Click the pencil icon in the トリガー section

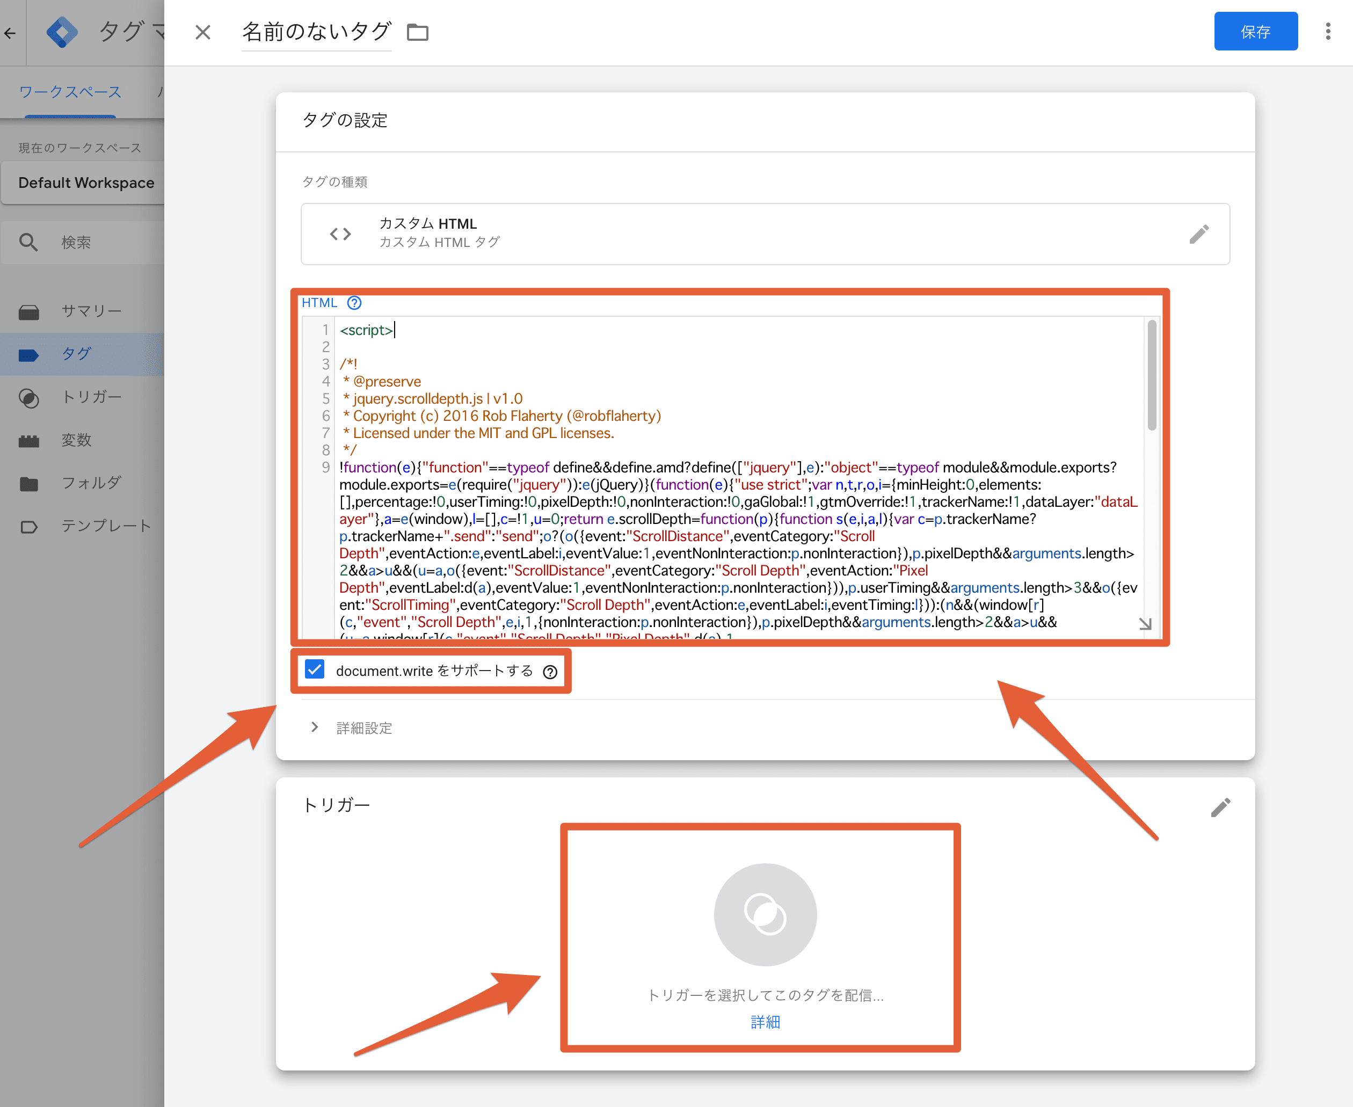point(1220,807)
